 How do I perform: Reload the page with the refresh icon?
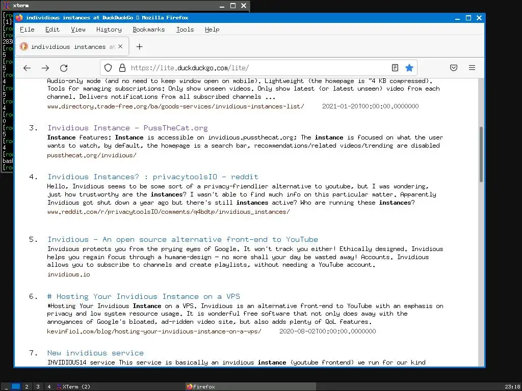tap(64, 68)
